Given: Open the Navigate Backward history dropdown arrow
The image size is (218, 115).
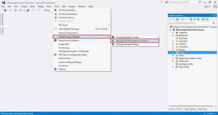Looking at the screenshot, I should pos(8,10).
